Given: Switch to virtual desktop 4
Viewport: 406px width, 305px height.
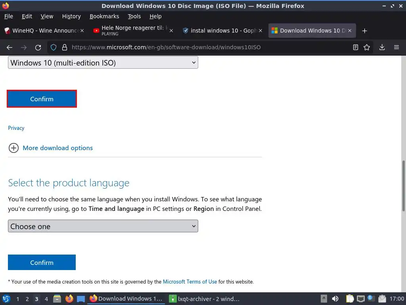Looking at the screenshot, I should (x=46, y=299).
